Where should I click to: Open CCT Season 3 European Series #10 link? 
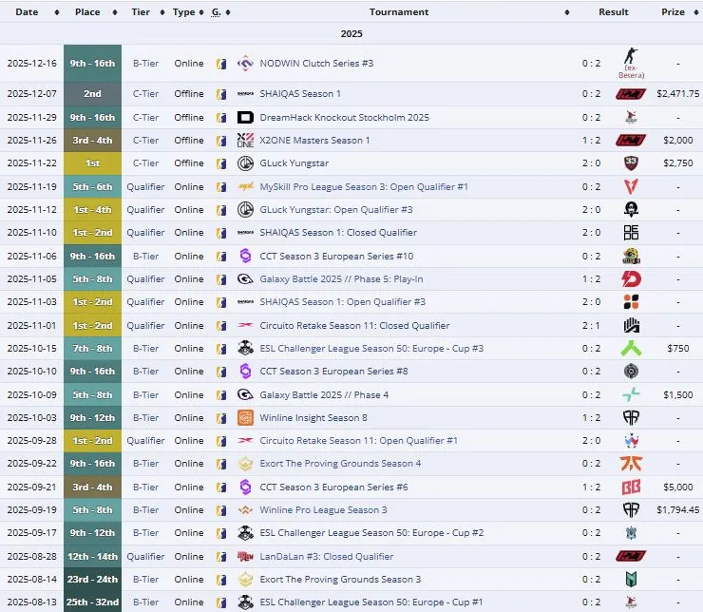336,257
